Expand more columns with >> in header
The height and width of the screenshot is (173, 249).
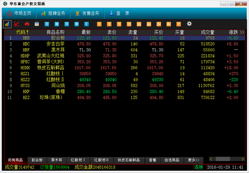click(x=242, y=32)
